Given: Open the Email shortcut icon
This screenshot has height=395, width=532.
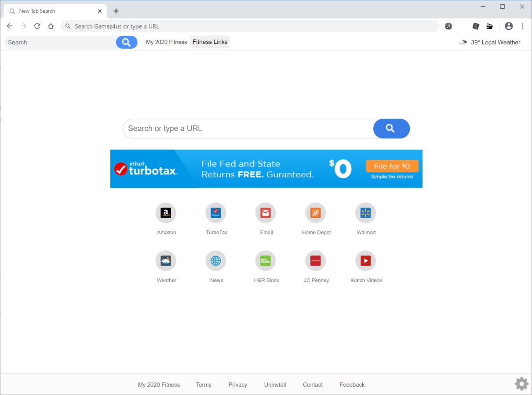Looking at the screenshot, I should (x=266, y=213).
